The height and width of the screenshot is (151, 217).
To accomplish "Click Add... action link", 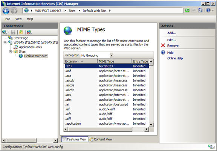I will tap(172, 33).
